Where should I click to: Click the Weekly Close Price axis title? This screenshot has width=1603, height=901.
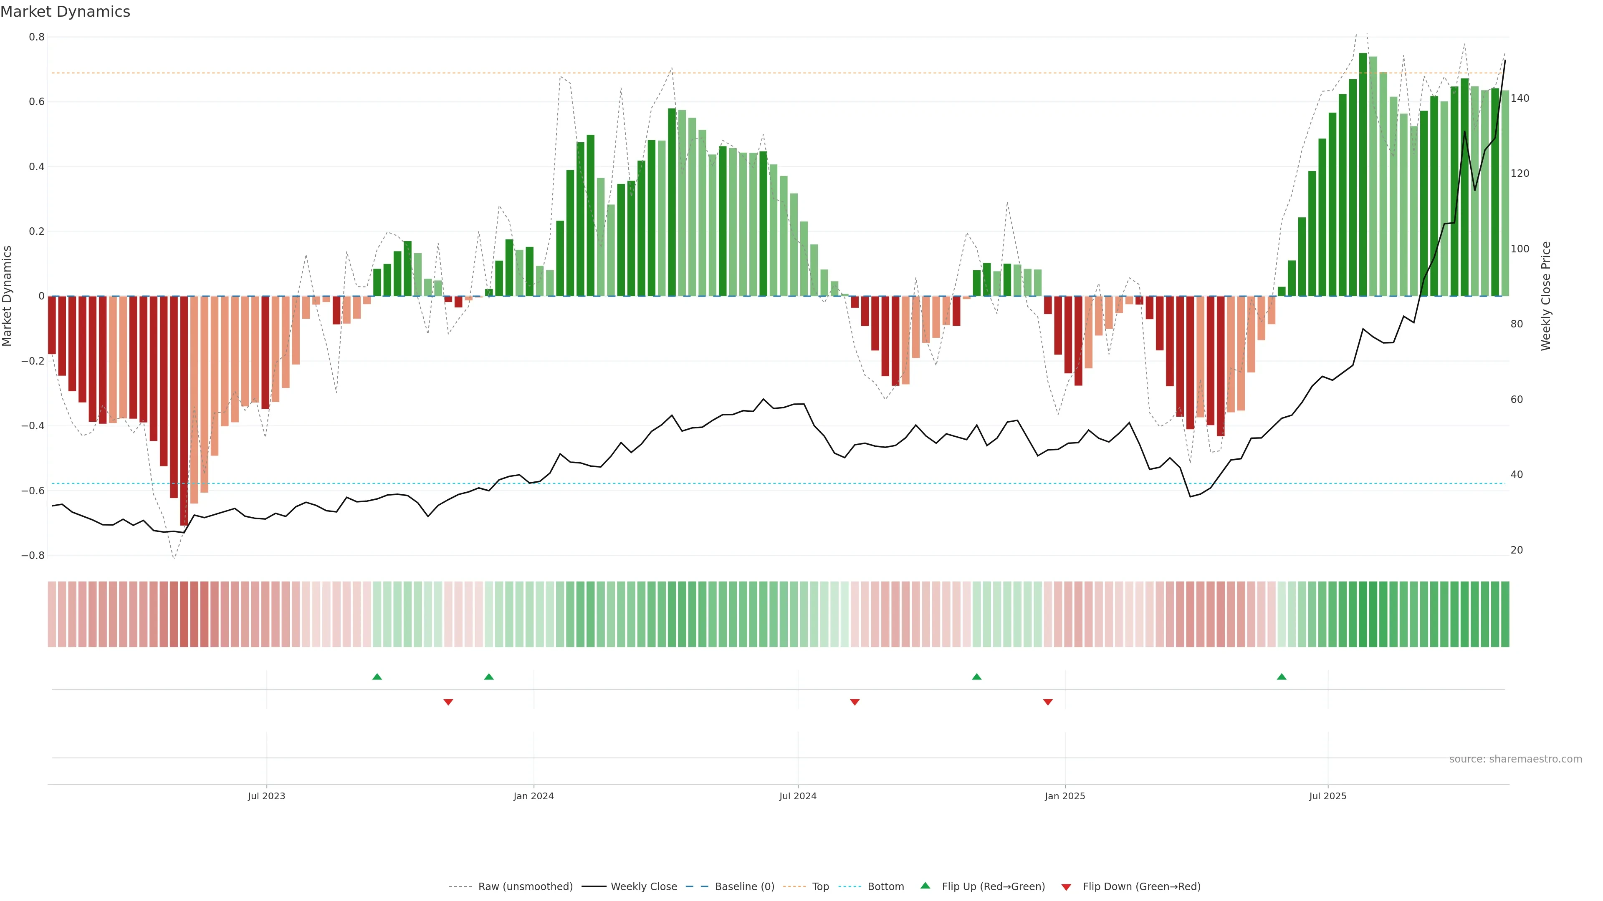pyautogui.click(x=1546, y=296)
